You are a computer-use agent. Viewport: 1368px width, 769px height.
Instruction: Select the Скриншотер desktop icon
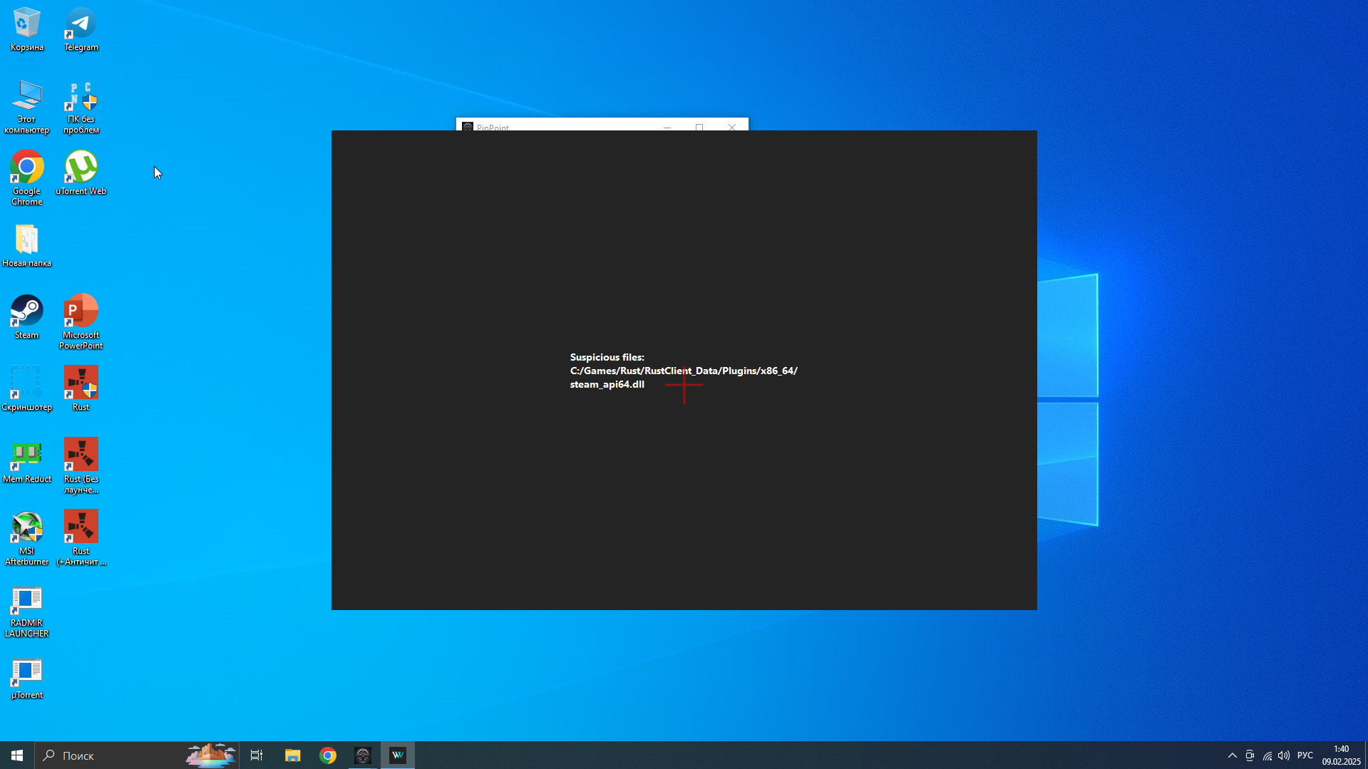27,389
